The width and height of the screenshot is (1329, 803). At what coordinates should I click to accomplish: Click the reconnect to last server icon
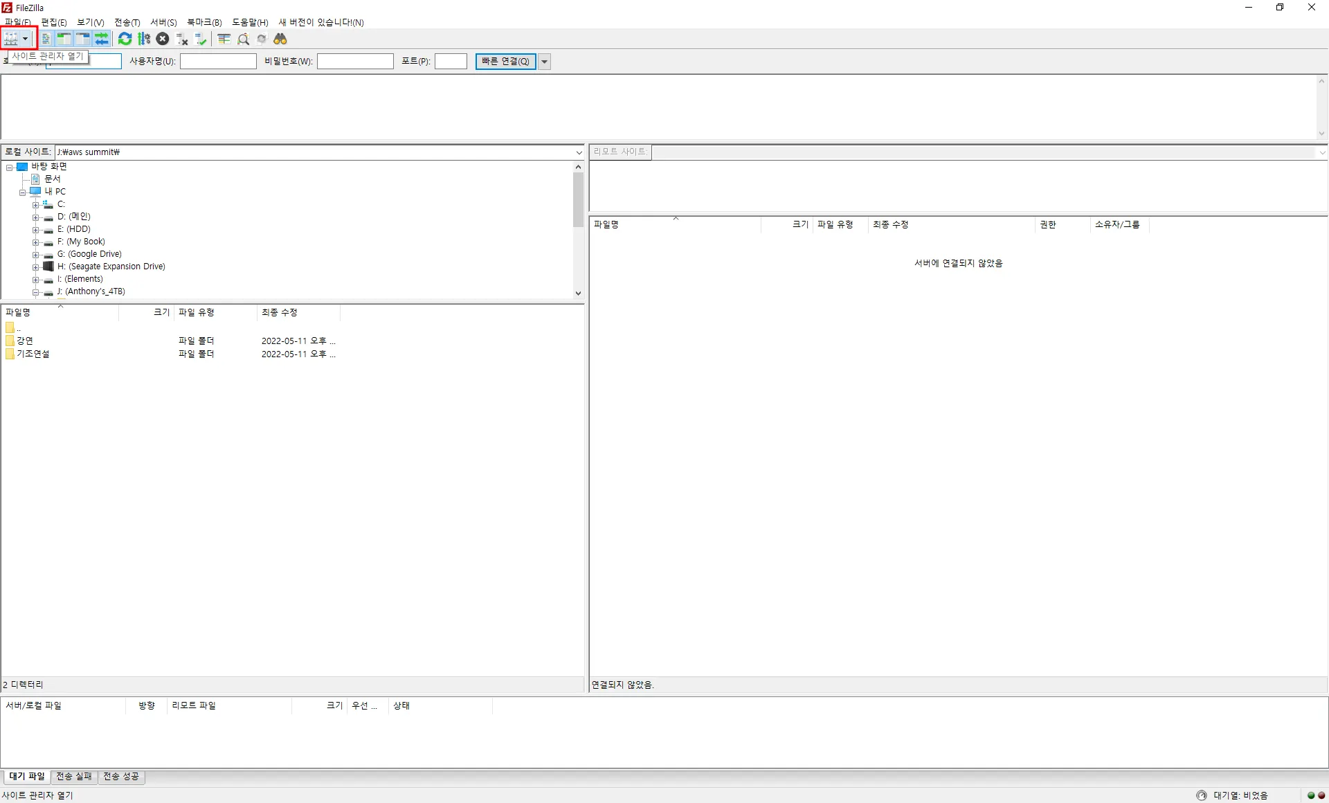tap(201, 39)
